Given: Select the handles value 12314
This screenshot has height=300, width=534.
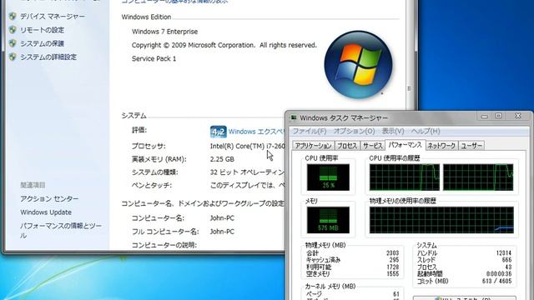Looking at the screenshot, I should [x=504, y=253].
